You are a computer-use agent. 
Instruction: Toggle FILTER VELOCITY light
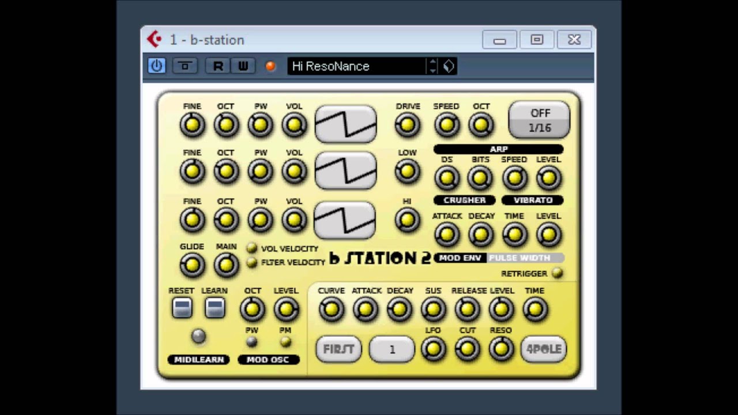[x=251, y=262]
